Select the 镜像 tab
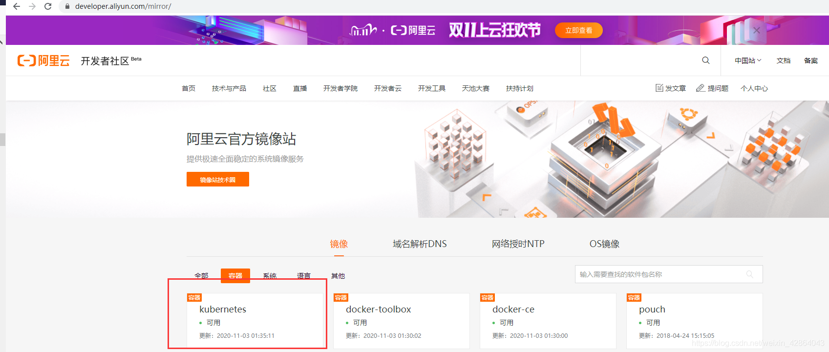Image resolution: width=829 pixels, height=352 pixels. pos(339,244)
